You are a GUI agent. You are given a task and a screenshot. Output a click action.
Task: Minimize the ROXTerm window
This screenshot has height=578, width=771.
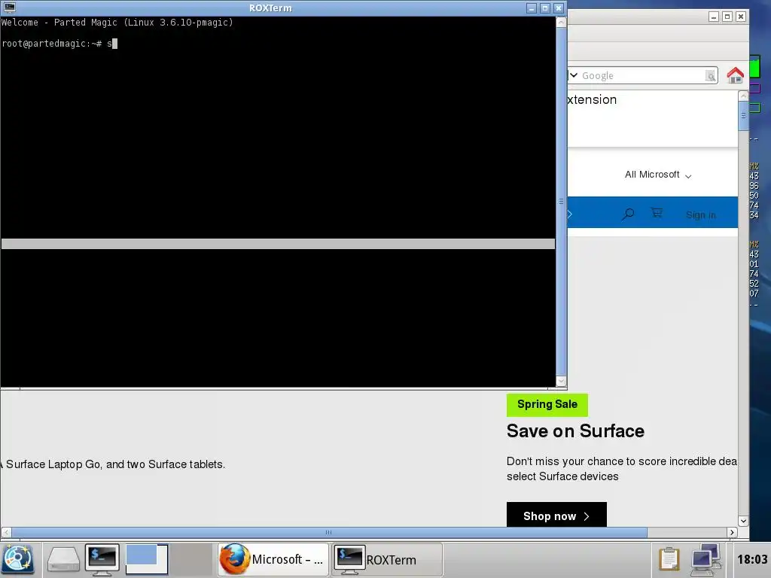[x=532, y=8]
